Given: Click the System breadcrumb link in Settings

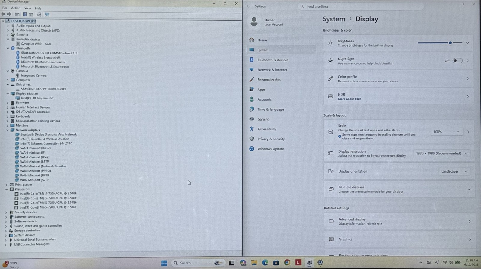Looking at the screenshot, I should [334, 19].
